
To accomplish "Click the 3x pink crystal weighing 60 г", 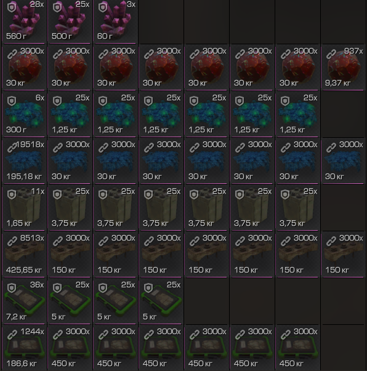I will pos(115,22).
